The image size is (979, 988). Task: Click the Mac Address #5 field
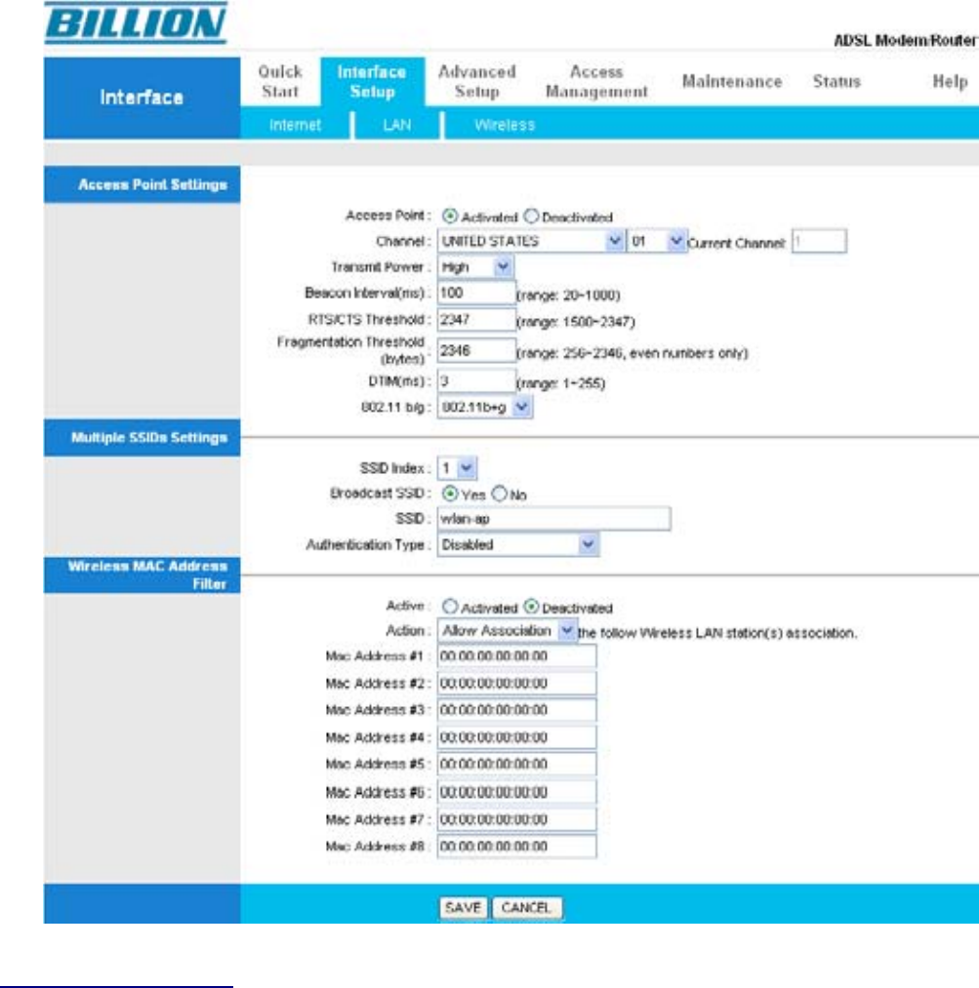point(517,765)
